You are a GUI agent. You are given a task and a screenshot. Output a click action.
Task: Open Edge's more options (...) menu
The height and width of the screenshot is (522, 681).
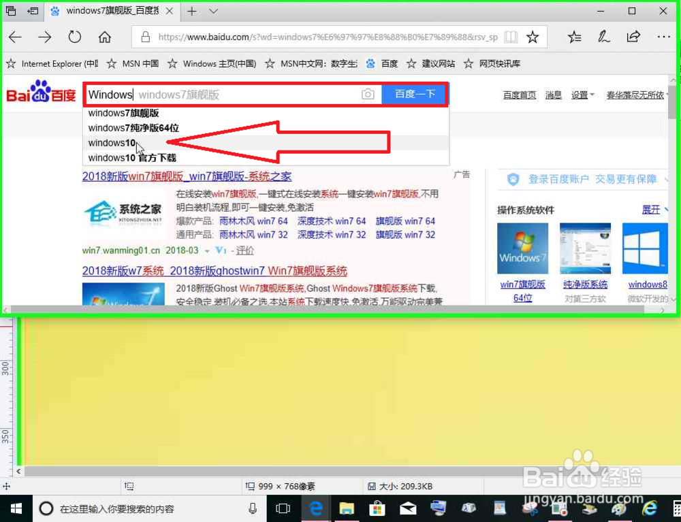pyautogui.click(x=664, y=37)
